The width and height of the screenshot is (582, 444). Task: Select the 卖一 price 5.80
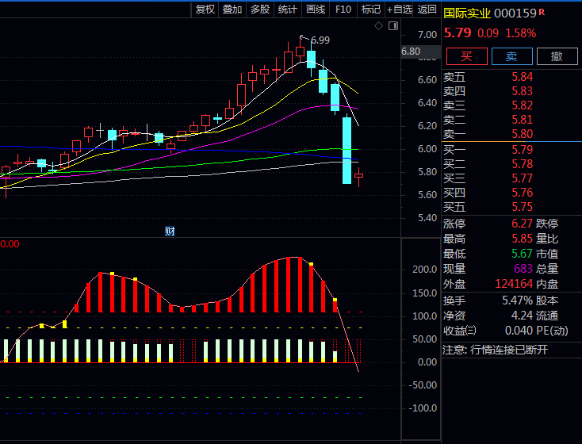[523, 134]
